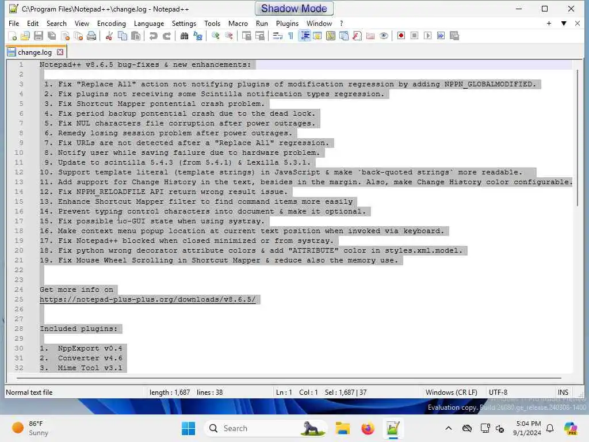The image size is (589, 442).
Task: Toggle the INS mode in status bar
Action: [563, 393]
